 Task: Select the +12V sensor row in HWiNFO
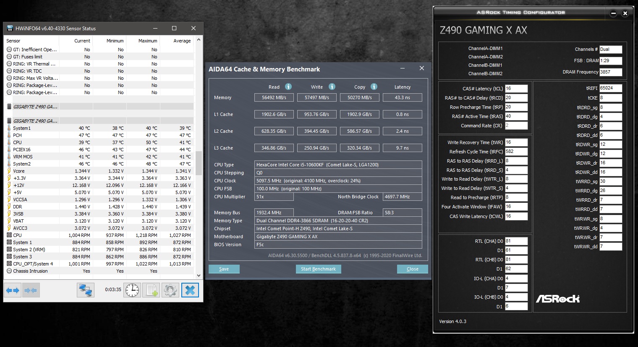click(x=99, y=185)
